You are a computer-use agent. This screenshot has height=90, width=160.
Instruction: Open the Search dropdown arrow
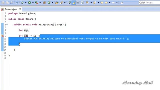tap(65, 3)
